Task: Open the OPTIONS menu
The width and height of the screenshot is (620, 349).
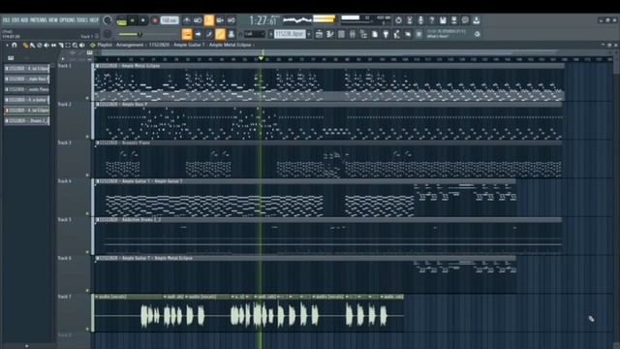Action: click(x=67, y=20)
